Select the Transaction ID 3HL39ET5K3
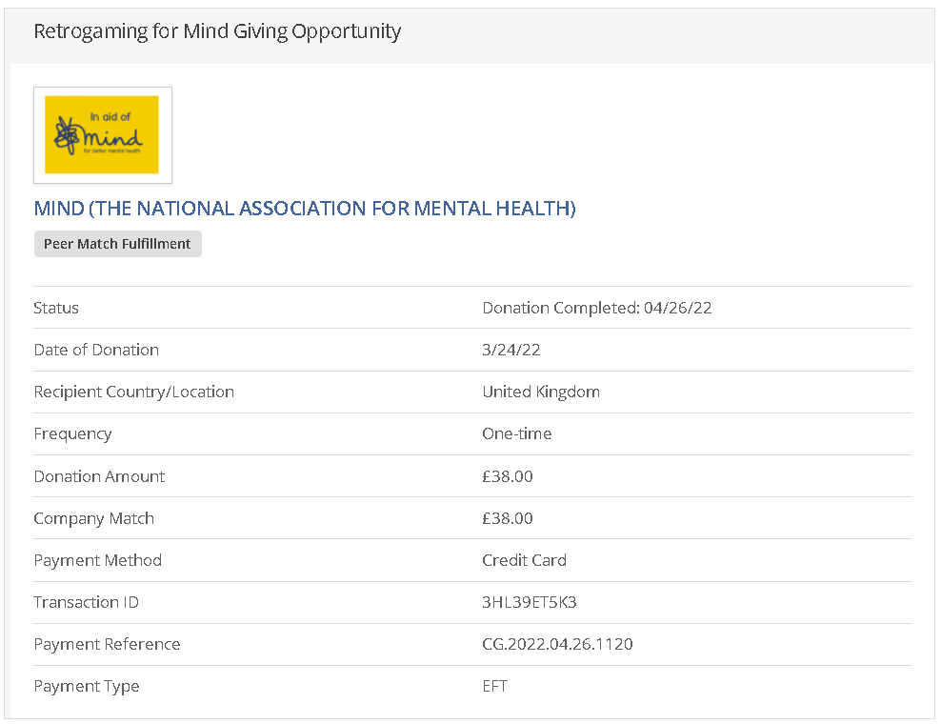The image size is (941, 724). click(530, 602)
